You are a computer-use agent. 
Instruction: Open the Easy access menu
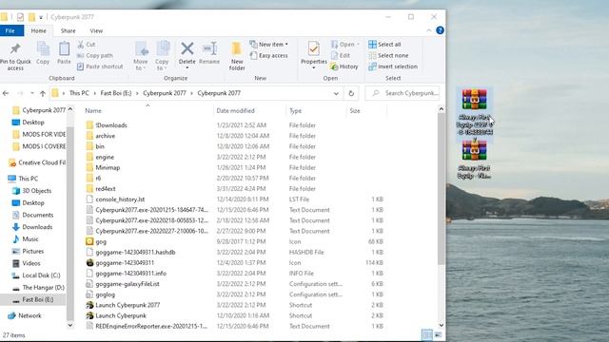268,55
